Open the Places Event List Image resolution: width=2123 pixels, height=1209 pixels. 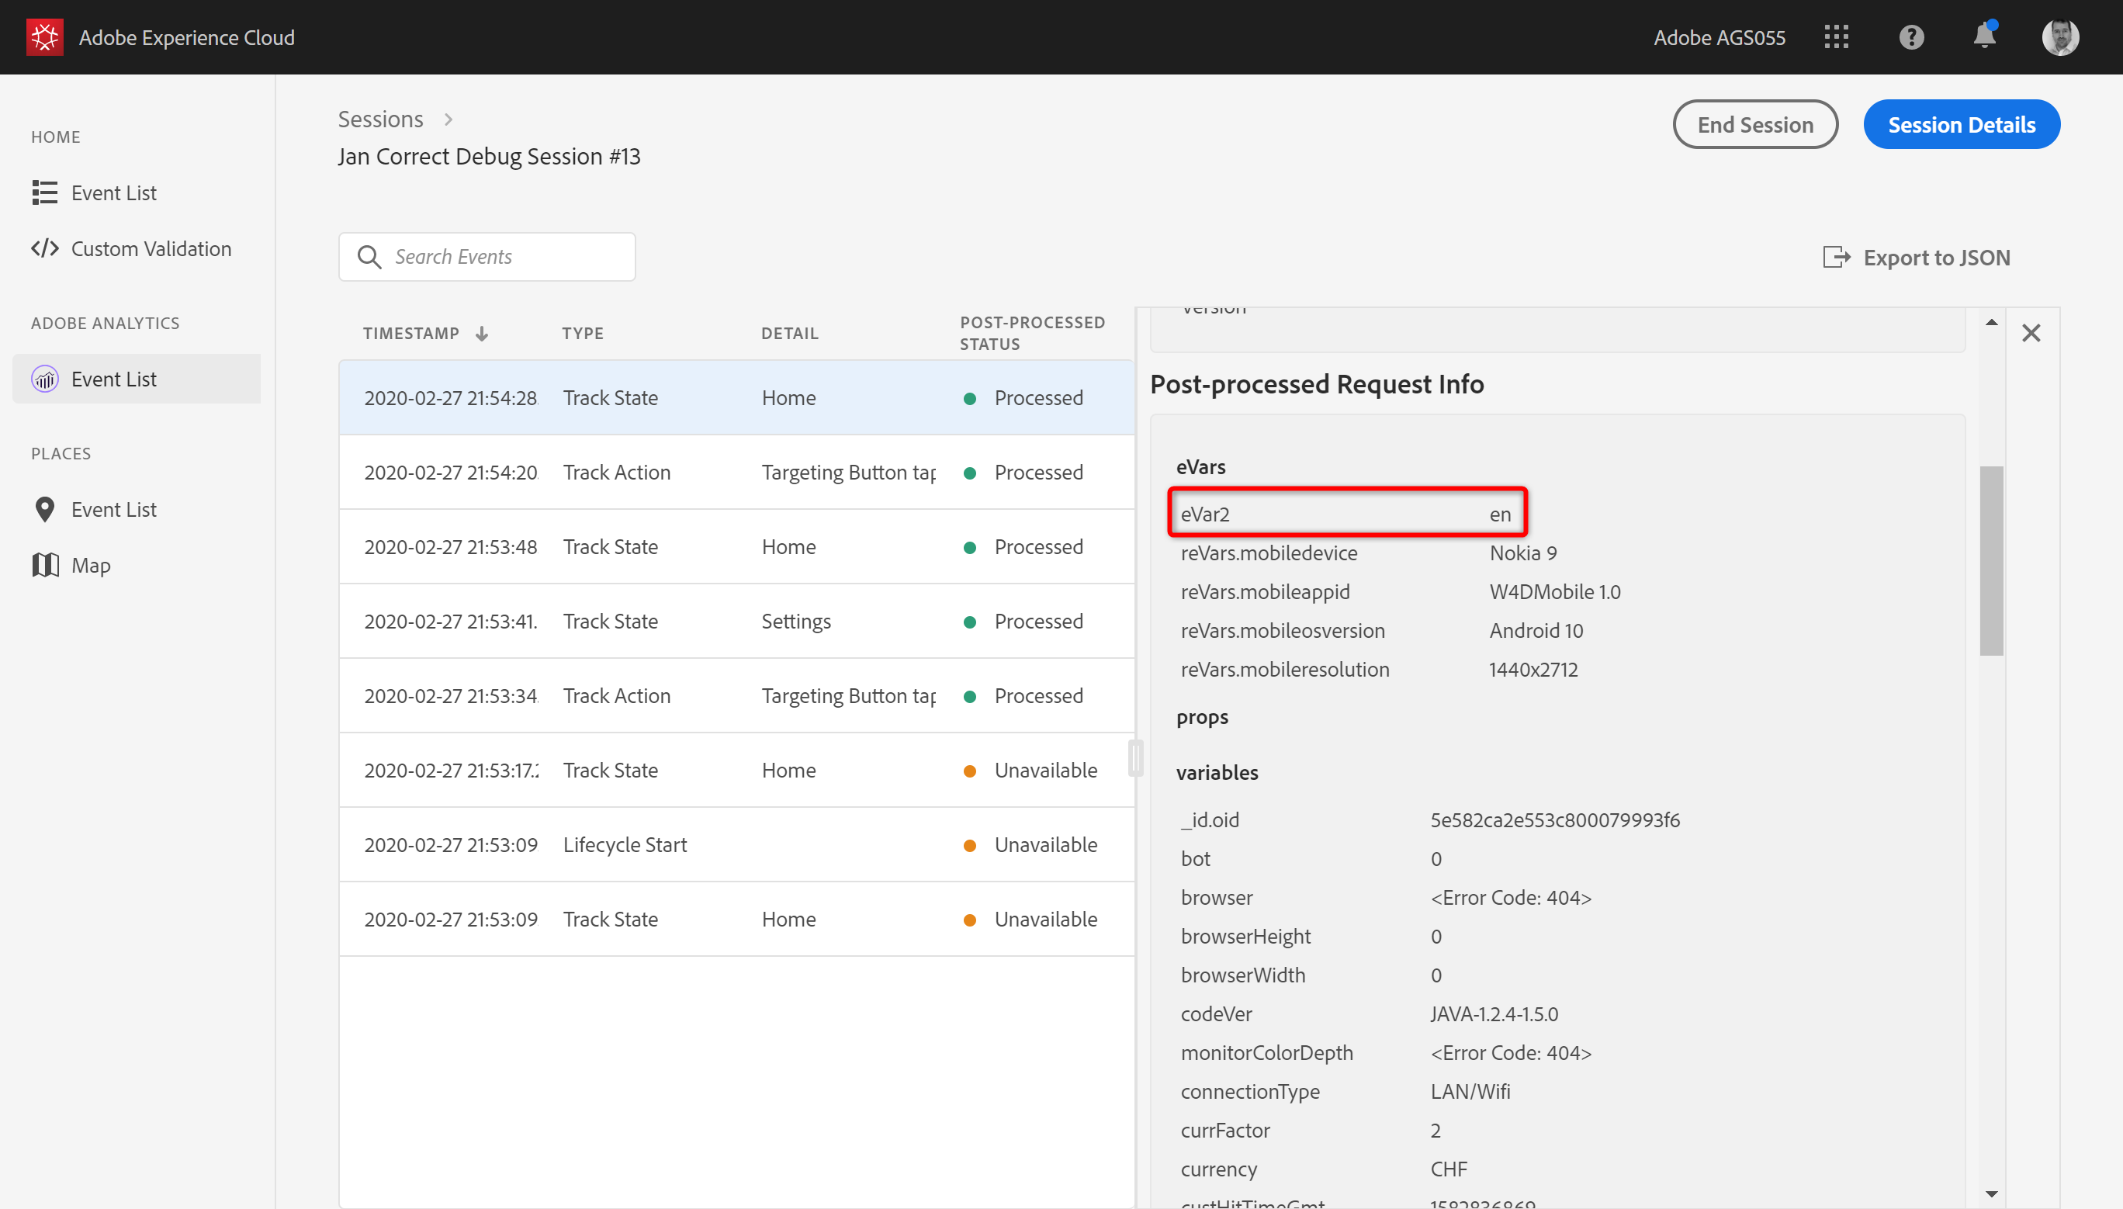click(x=114, y=509)
